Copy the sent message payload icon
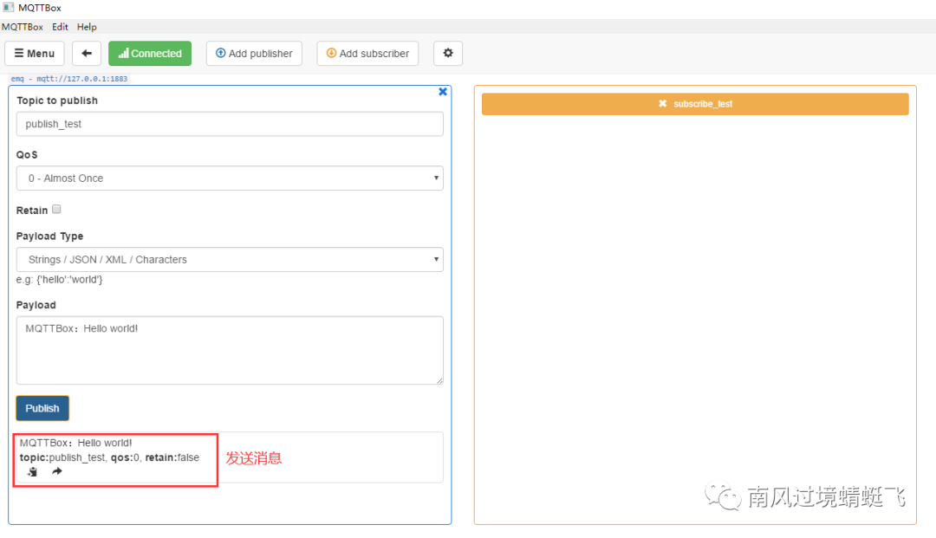This screenshot has width=936, height=538. click(x=32, y=472)
